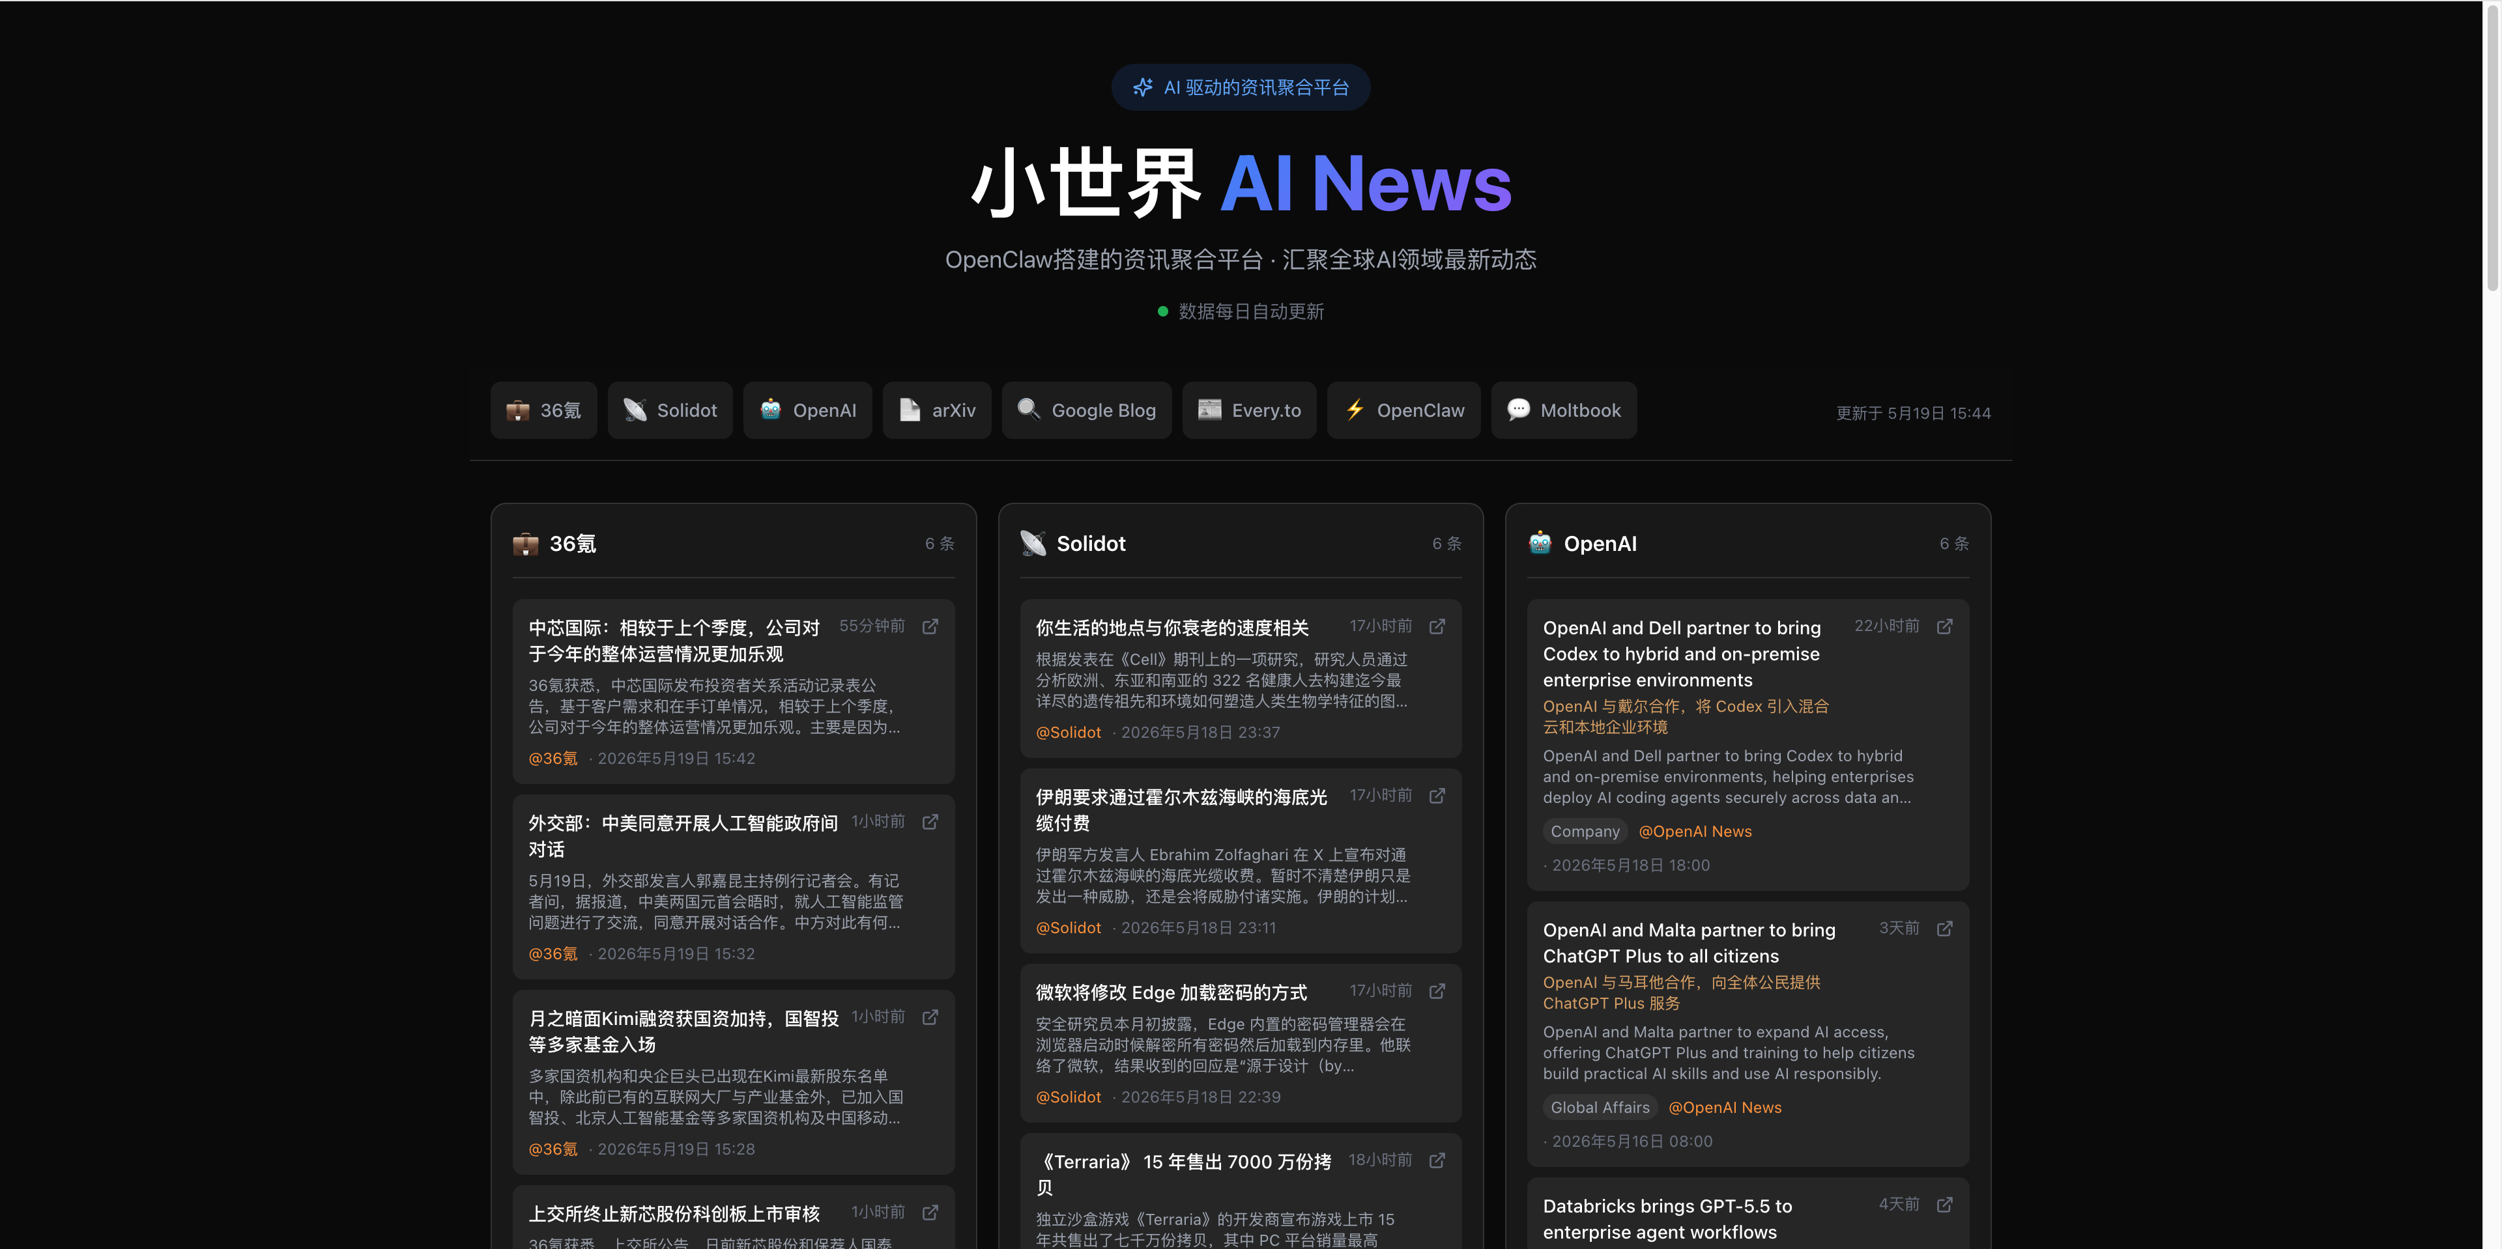
Task: Click the briefcase icon in 36氪 column header
Action: click(525, 544)
